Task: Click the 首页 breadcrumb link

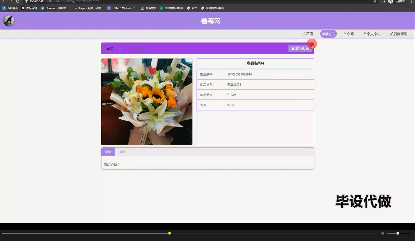Action: pos(110,48)
